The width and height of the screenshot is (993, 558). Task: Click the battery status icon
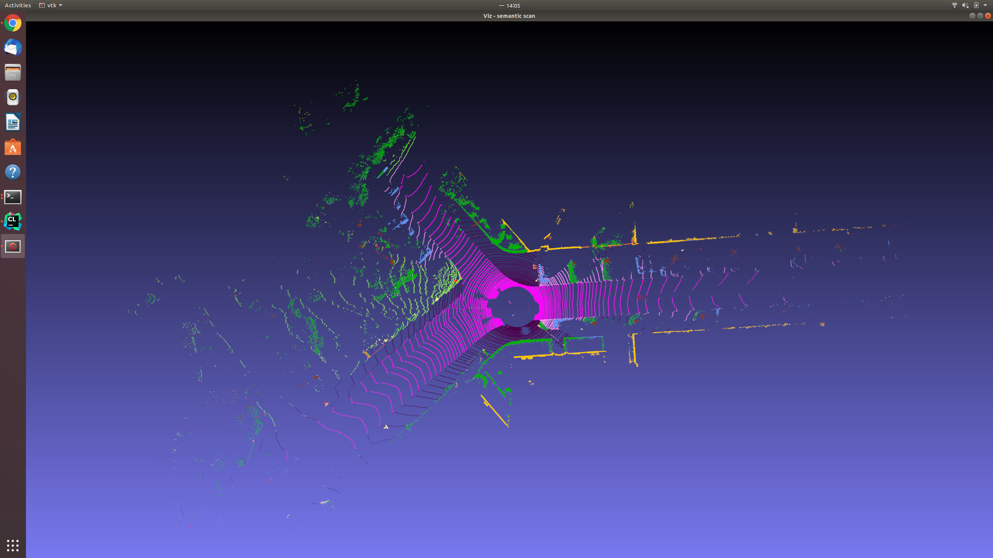(x=976, y=5)
